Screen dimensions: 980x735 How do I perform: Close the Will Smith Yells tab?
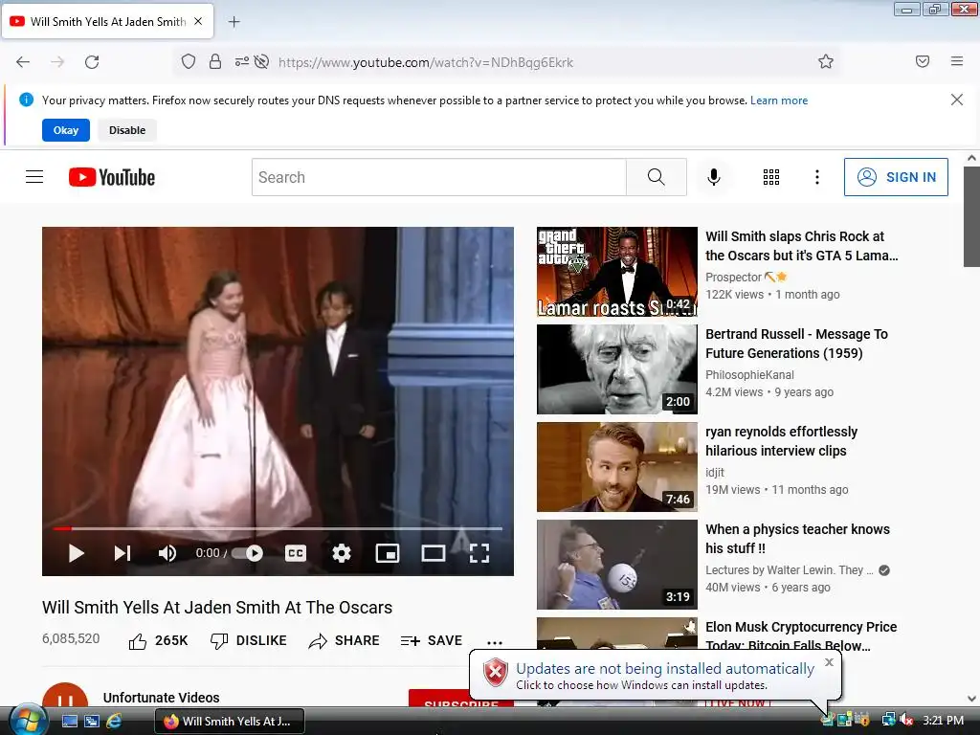198,21
